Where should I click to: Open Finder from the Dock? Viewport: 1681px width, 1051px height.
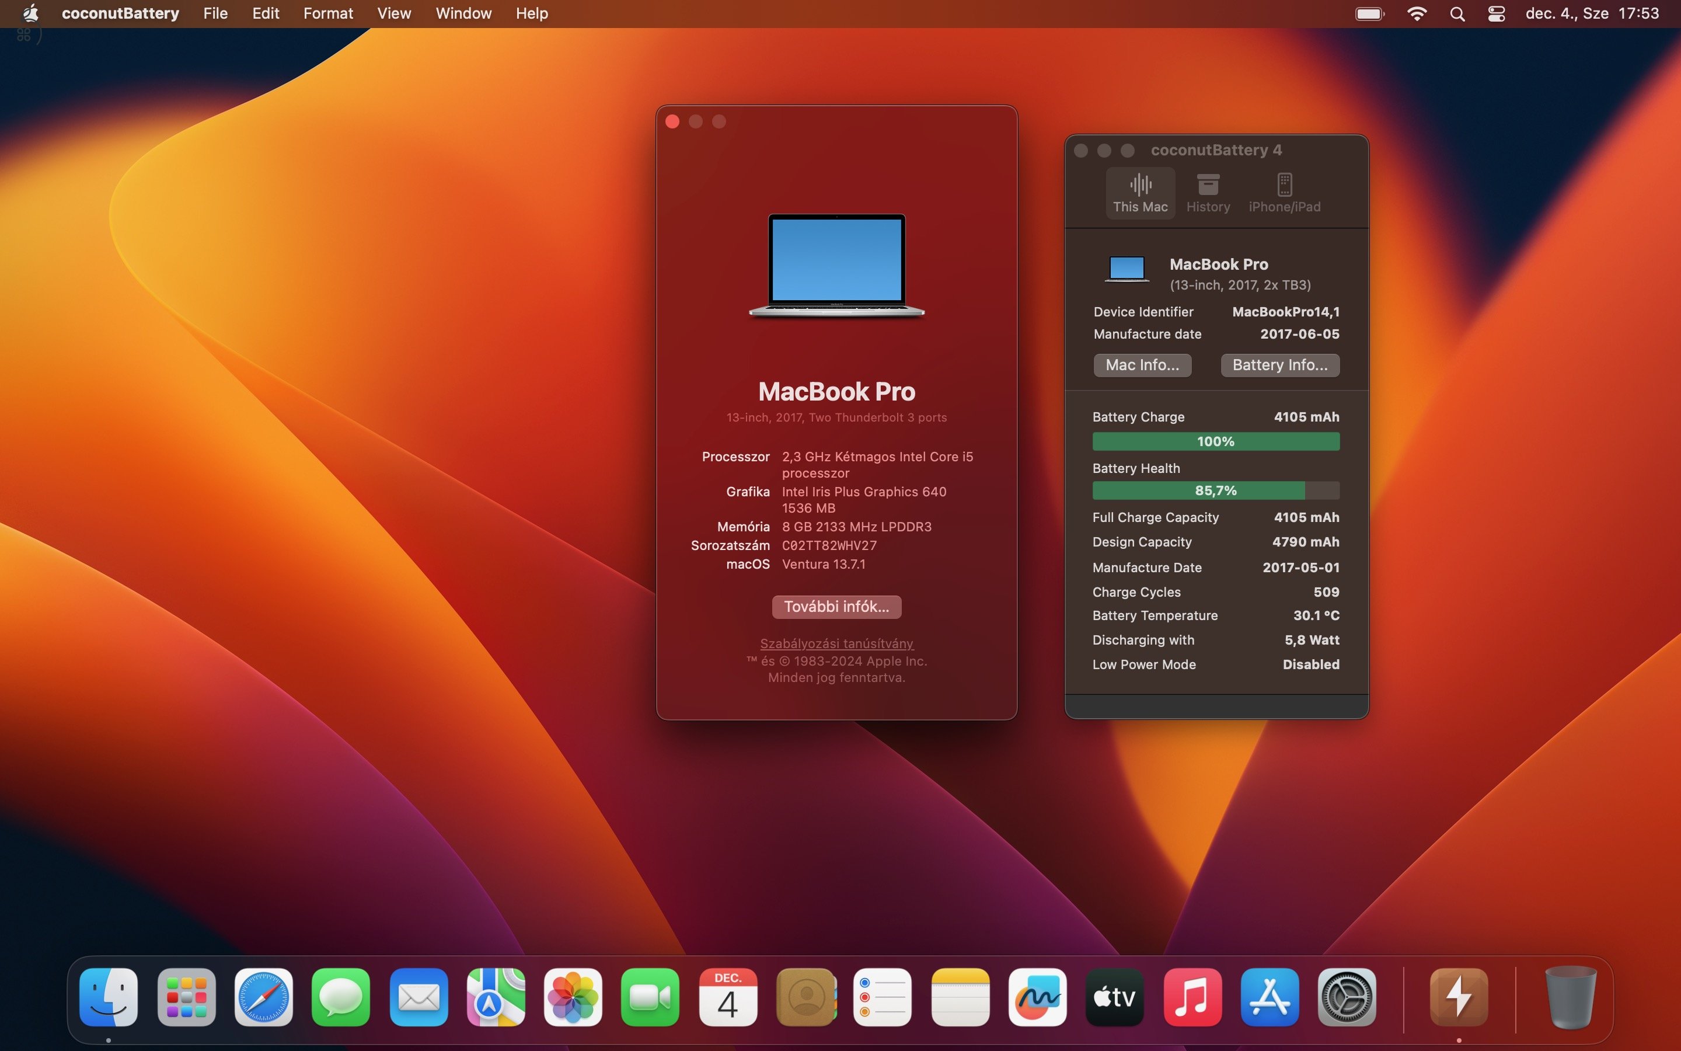coord(109,997)
